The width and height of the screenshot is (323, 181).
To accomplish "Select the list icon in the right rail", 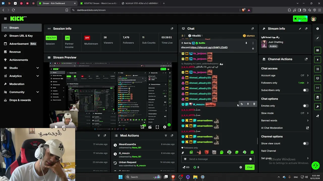I will tap(317, 69).
